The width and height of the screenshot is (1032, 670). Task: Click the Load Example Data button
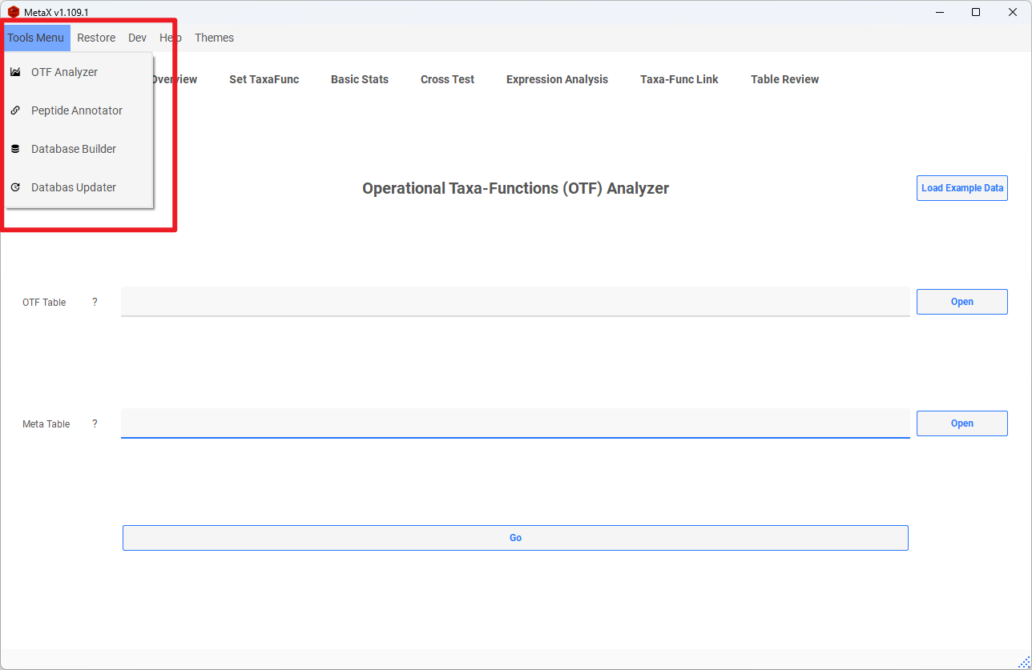(x=962, y=188)
